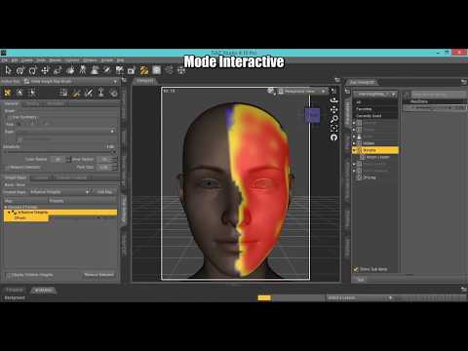Screen dimensions: 468x351
Task: Open the File menu
Action: coord(4,60)
